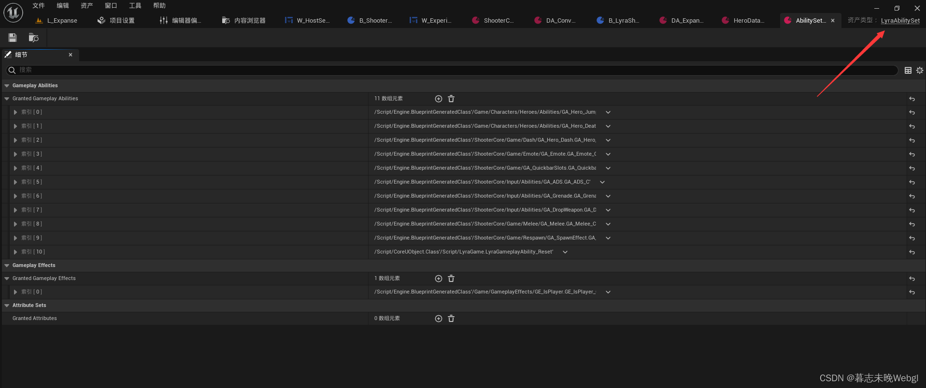Open the details table view icon
Screen dimensions: 926x388
(908, 70)
